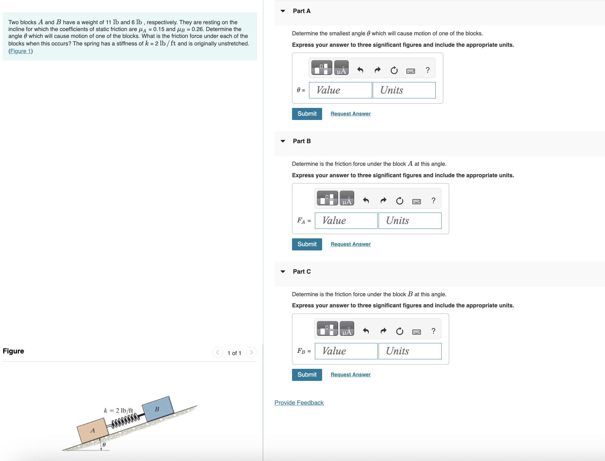Viewport: 605px width, 461px height.
Task: Submit the Part A answer
Action: tap(307, 114)
